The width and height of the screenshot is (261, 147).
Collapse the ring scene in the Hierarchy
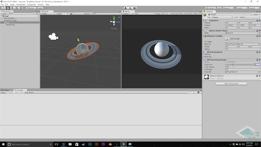pyautogui.click(x=1, y=16)
